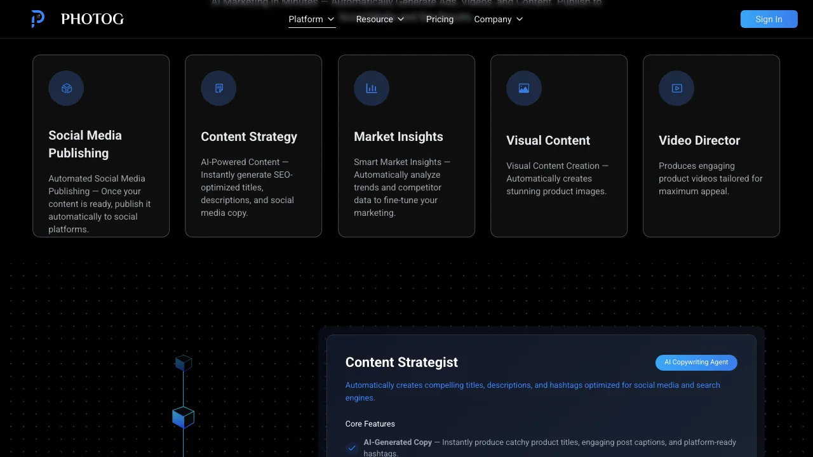Open the Visual Content image icon
The width and height of the screenshot is (813, 457).
coord(523,88)
